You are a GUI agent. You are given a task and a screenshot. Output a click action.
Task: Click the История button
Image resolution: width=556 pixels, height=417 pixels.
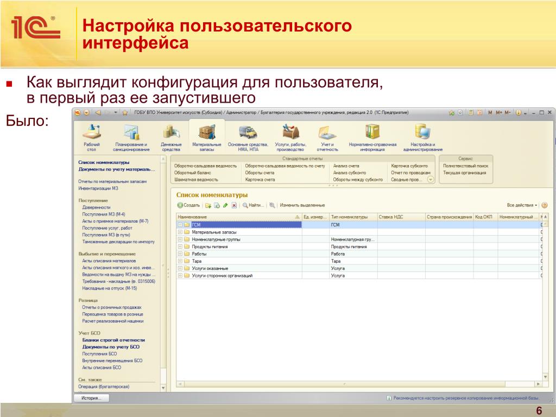(91, 398)
